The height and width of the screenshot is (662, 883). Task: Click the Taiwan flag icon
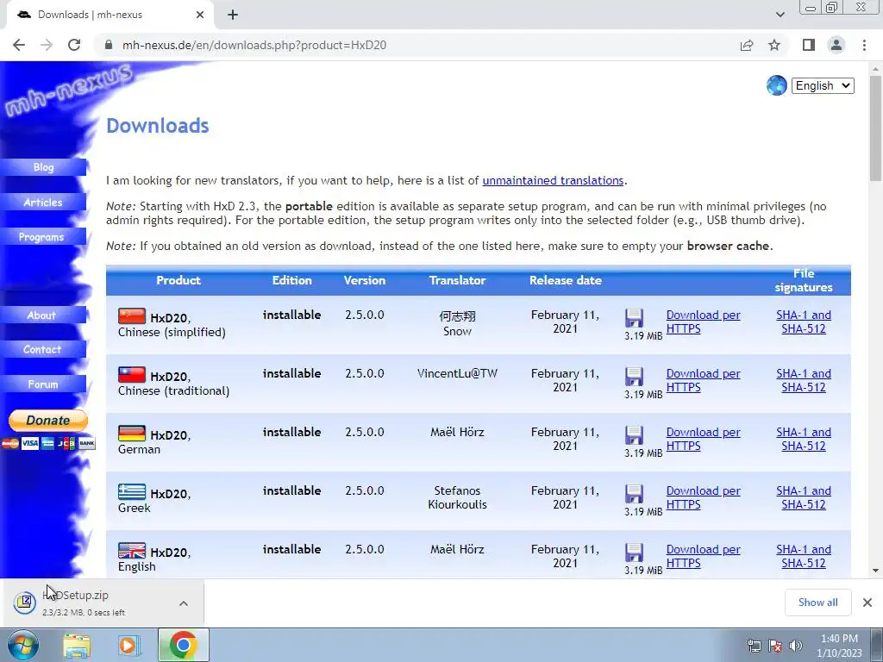(x=132, y=374)
